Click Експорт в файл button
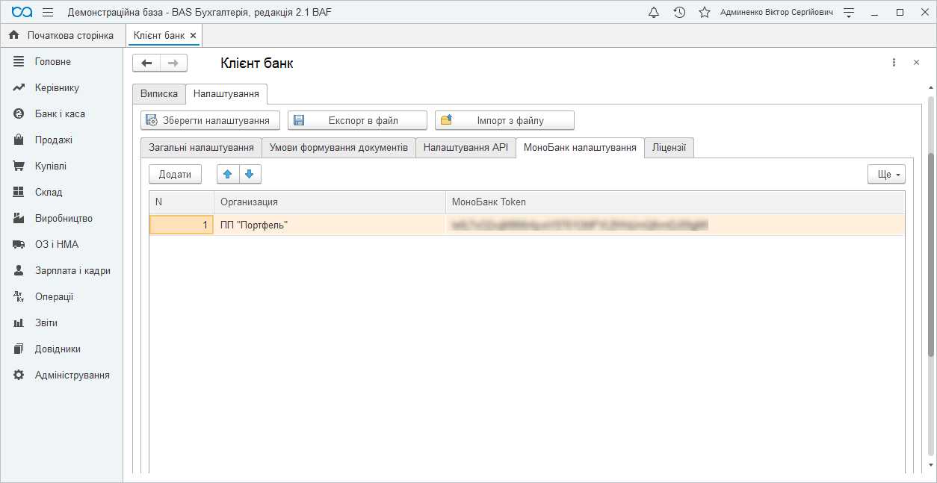 tap(357, 120)
